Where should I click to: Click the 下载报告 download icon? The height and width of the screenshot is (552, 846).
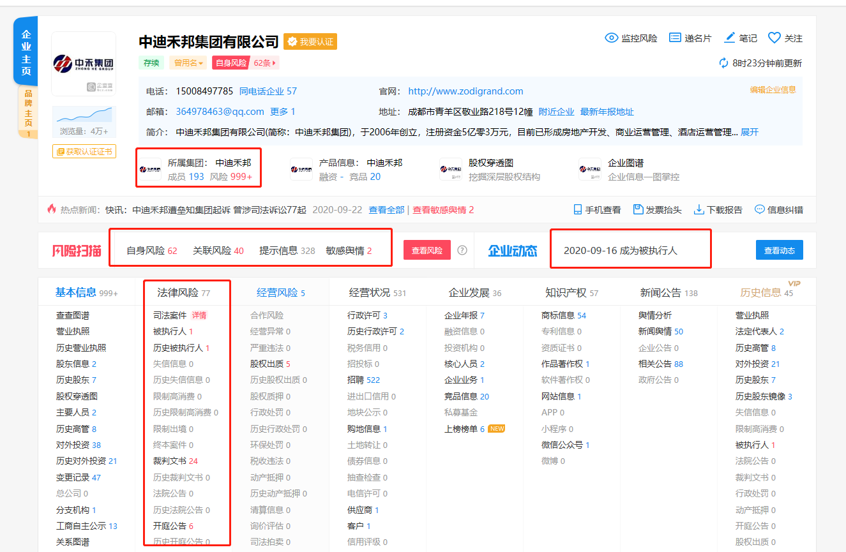pos(699,209)
